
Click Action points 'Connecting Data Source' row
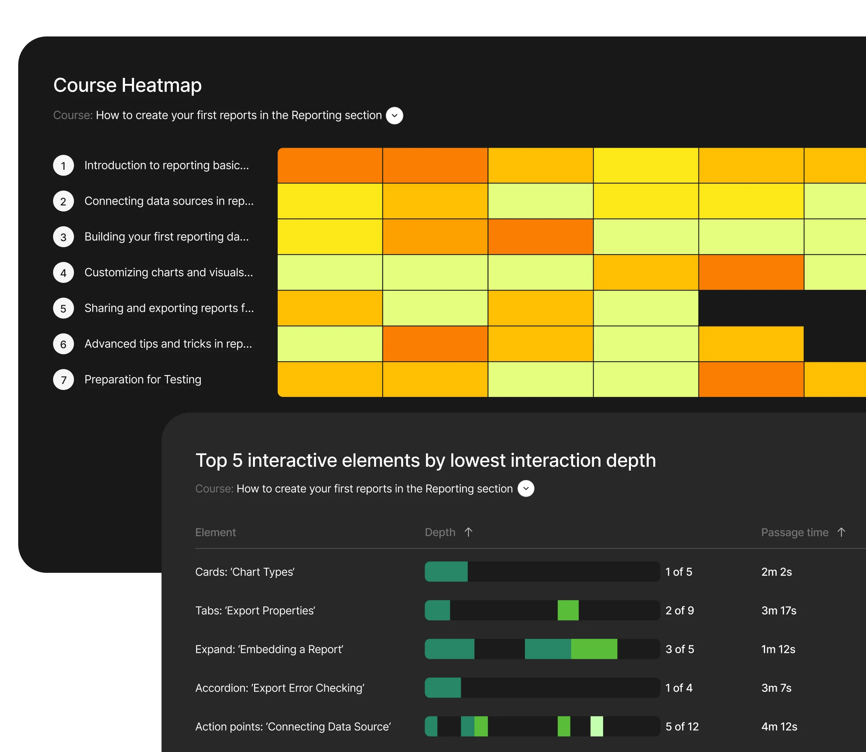(293, 727)
